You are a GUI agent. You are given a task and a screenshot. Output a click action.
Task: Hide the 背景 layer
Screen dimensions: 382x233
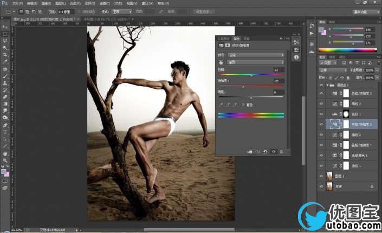click(321, 186)
